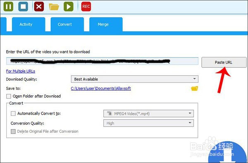Viewport: 248px width, 163px height.
Task: Browse save location via yellow folder icon
Action: click(195, 89)
